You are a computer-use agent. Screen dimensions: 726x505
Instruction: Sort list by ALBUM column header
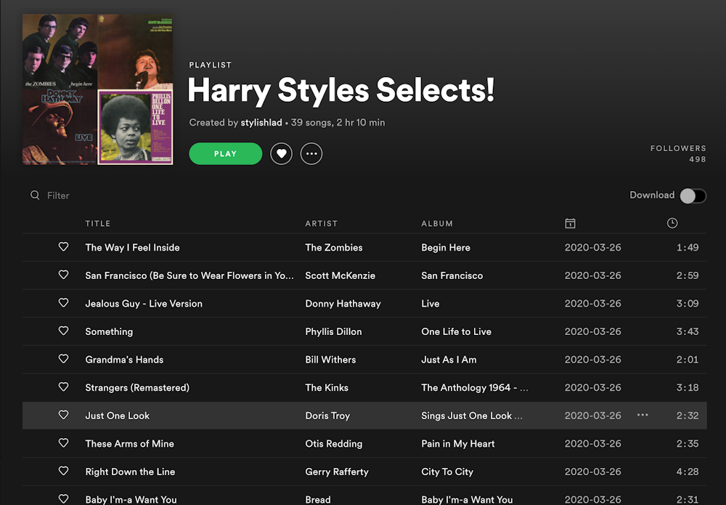437,223
